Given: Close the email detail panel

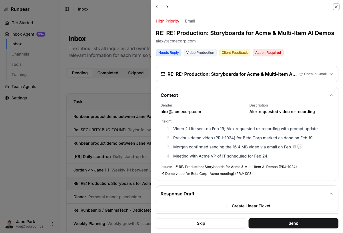Looking at the screenshot, I should pyautogui.click(x=336, y=7).
